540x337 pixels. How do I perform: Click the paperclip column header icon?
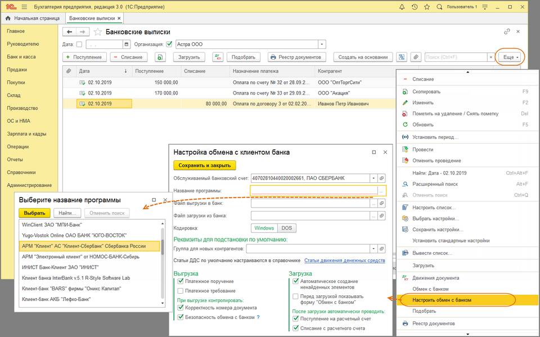point(69,71)
